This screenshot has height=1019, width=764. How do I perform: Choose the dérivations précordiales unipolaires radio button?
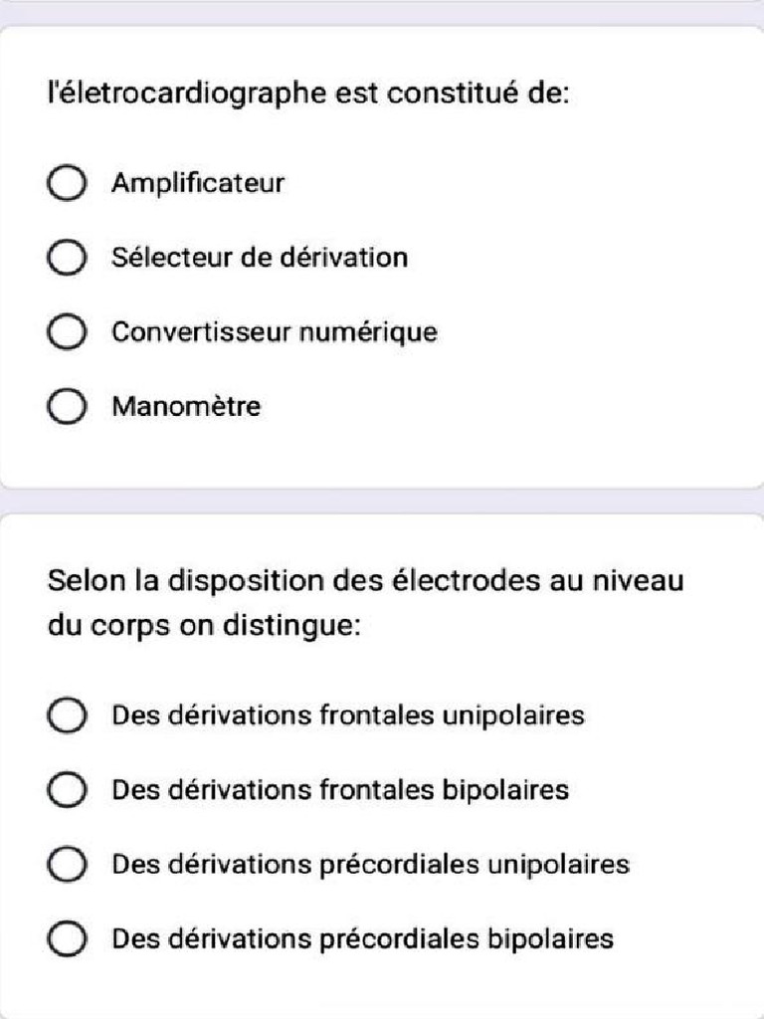(x=66, y=864)
